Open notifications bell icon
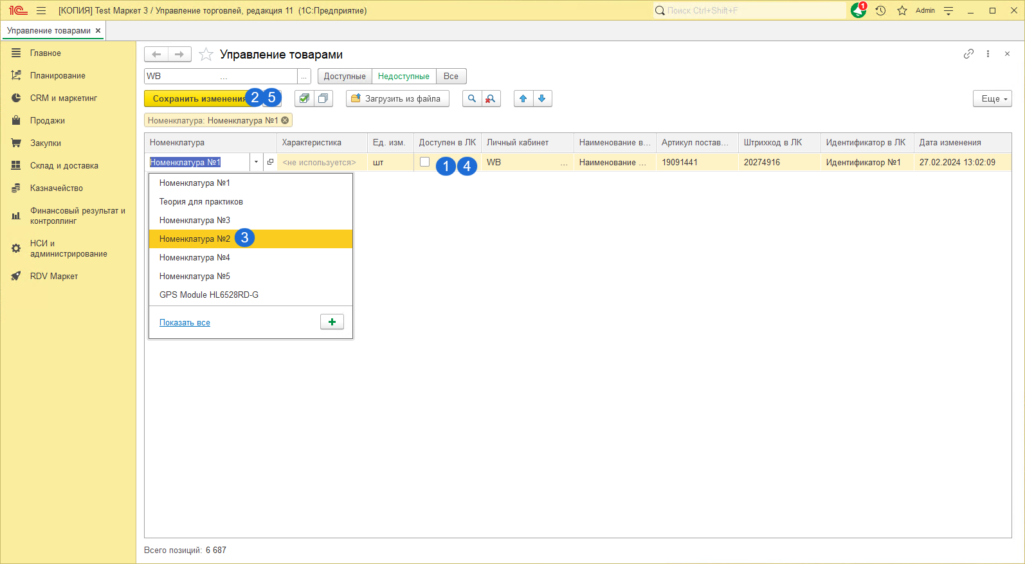The height and width of the screenshot is (564, 1025). pos(858,11)
